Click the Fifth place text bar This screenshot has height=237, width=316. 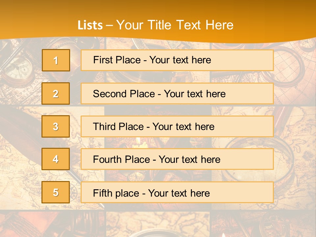pos(177,192)
